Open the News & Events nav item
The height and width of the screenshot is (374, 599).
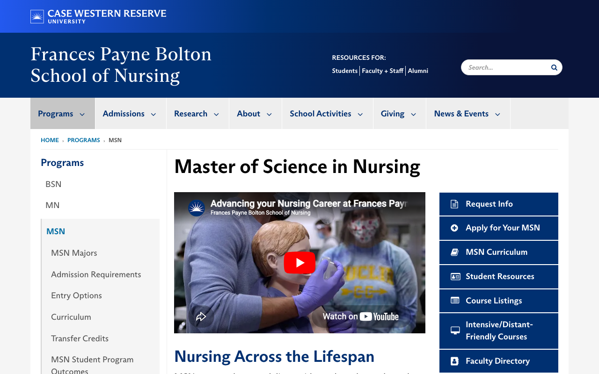tap(468, 114)
